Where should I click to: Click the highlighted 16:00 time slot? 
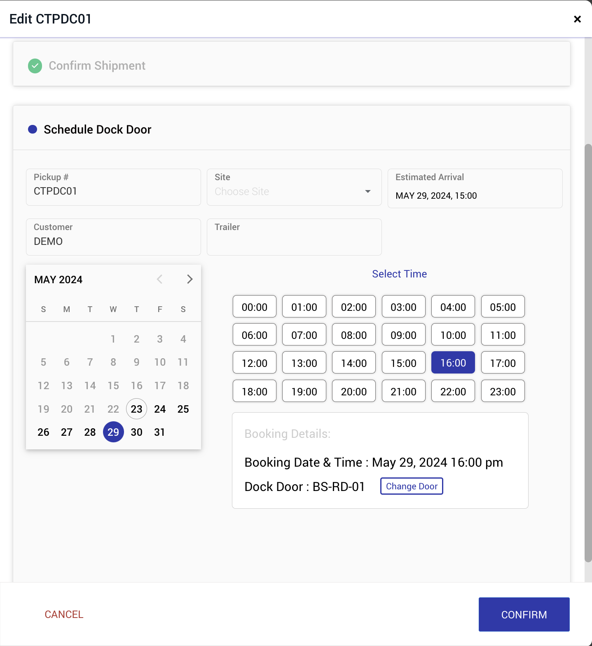(453, 362)
